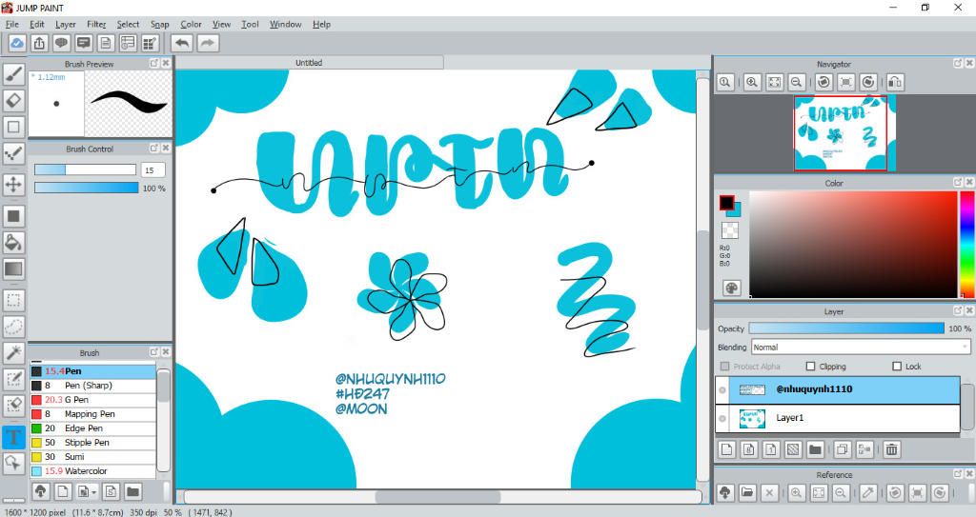Select the Edge Pen brush
Image resolution: width=976 pixels, height=517 pixels.
coord(92,428)
